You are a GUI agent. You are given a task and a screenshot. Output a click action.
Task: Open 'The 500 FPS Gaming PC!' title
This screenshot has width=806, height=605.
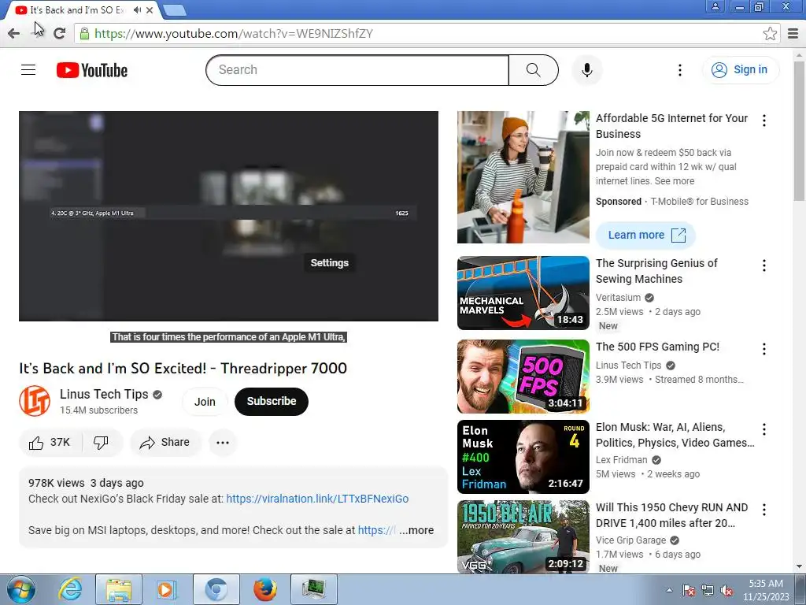(x=657, y=347)
